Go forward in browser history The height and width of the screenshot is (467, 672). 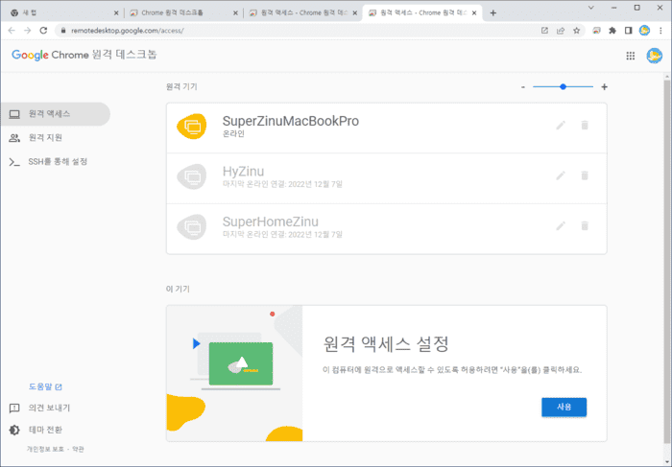click(28, 31)
